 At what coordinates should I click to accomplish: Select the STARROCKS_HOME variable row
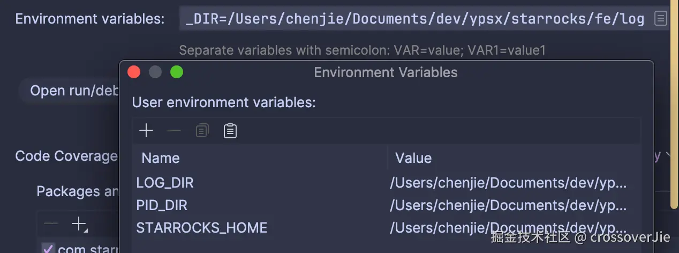coord(202,228)
